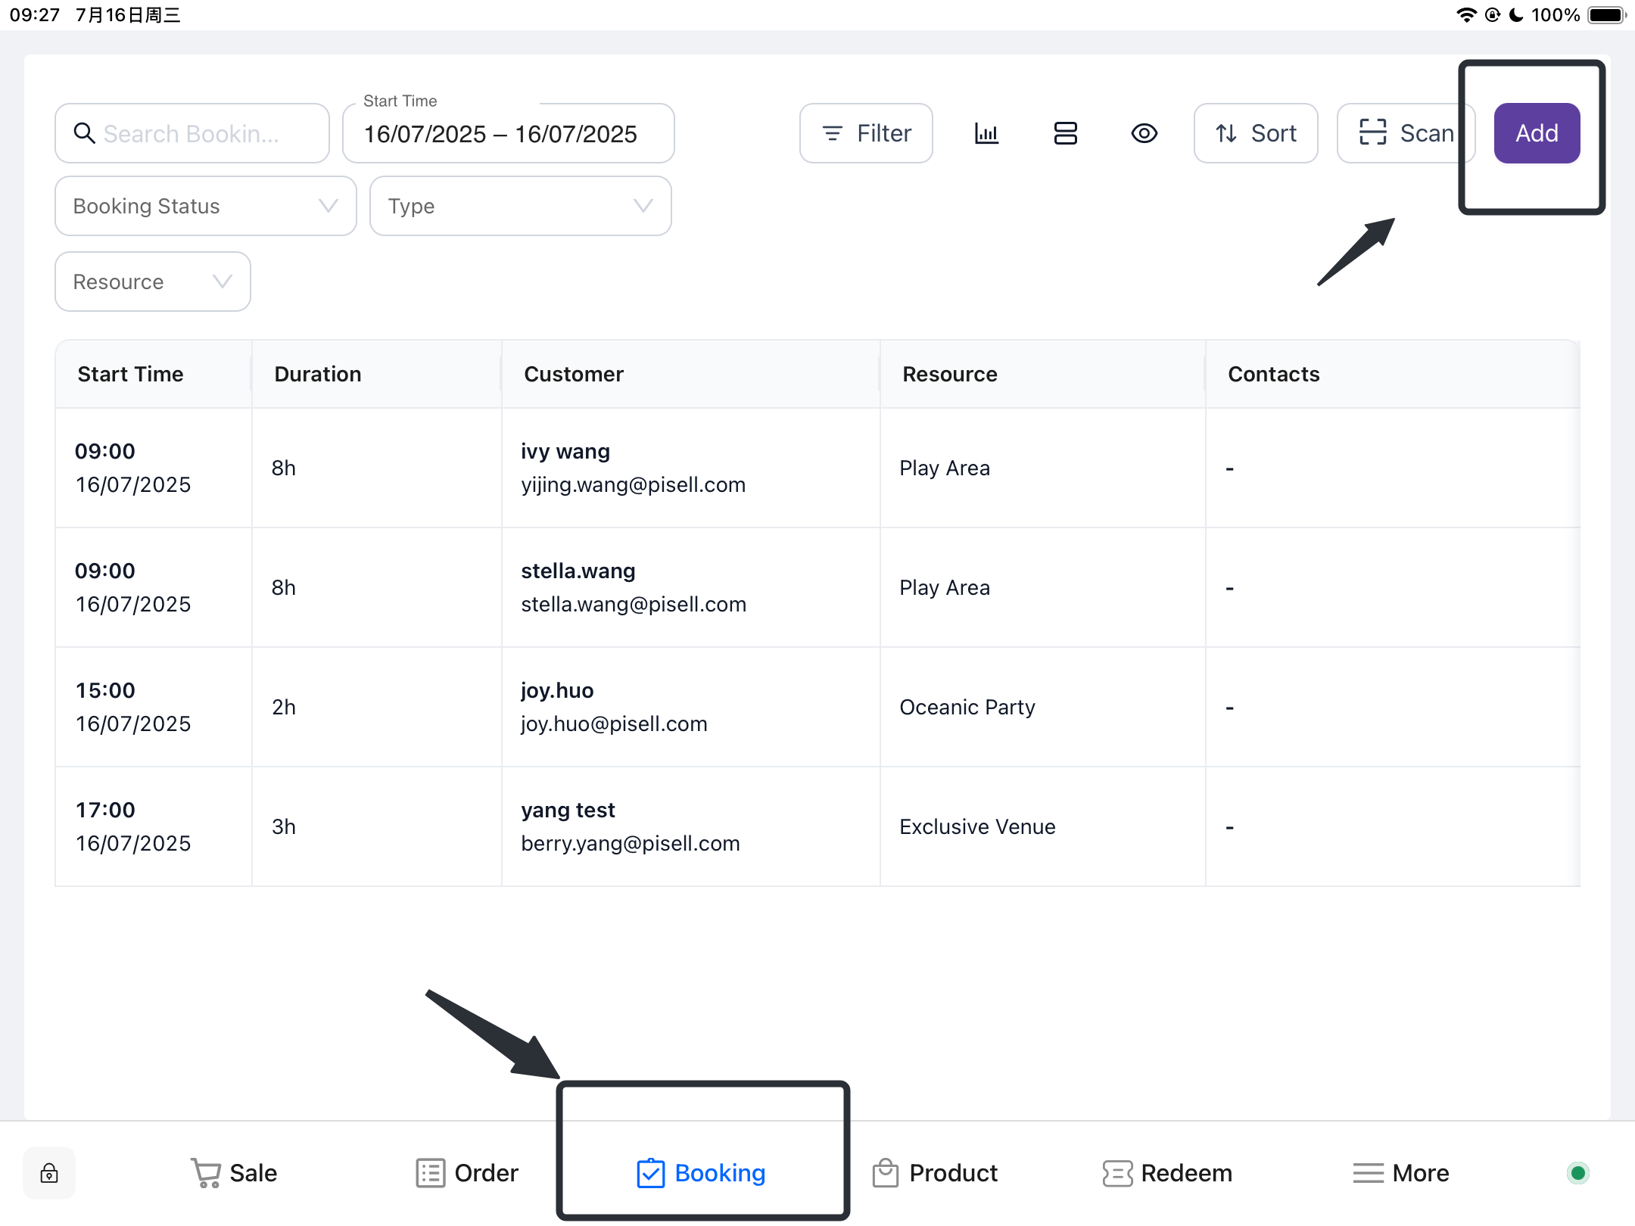
Task: Tap the search magnifier icon
Action: 84,133
